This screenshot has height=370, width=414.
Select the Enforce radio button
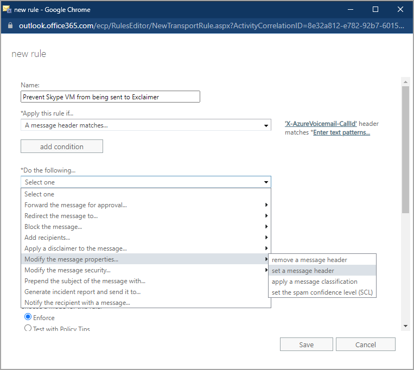pos(28,317)
